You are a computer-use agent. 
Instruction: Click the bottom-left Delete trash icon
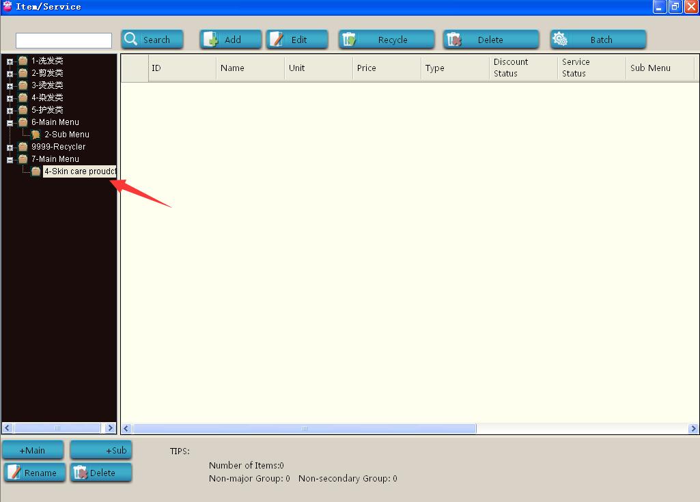point(81,472)
